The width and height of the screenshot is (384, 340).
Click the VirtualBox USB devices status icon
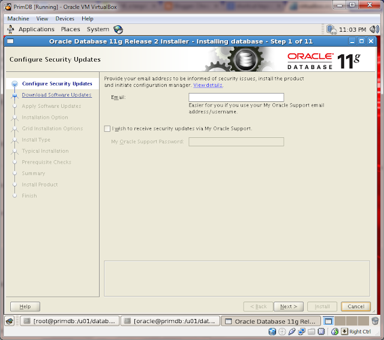pyautogui.click(x=292, y=332)
